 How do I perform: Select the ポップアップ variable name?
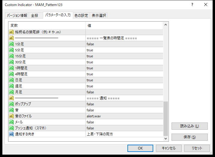23,104
